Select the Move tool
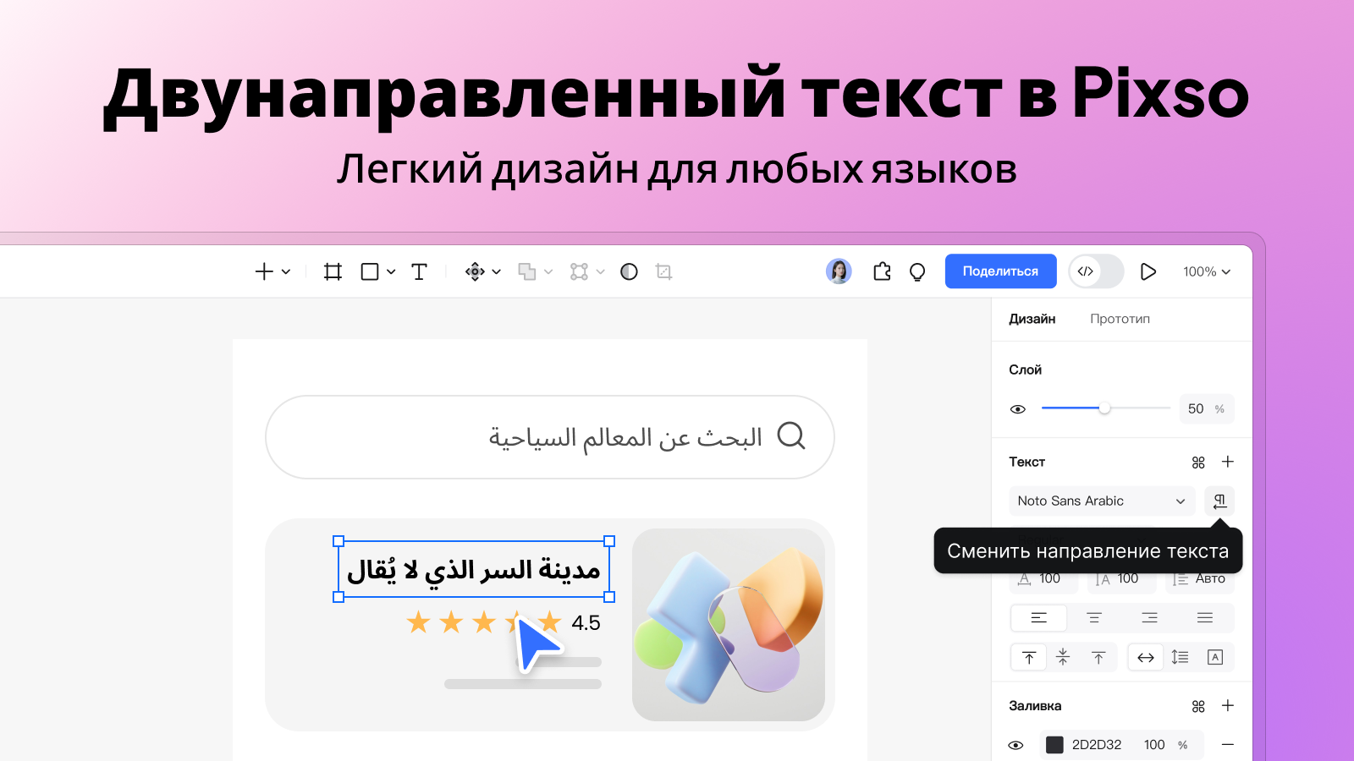This screenshot has width=1354, height=761. click(476, 271)
